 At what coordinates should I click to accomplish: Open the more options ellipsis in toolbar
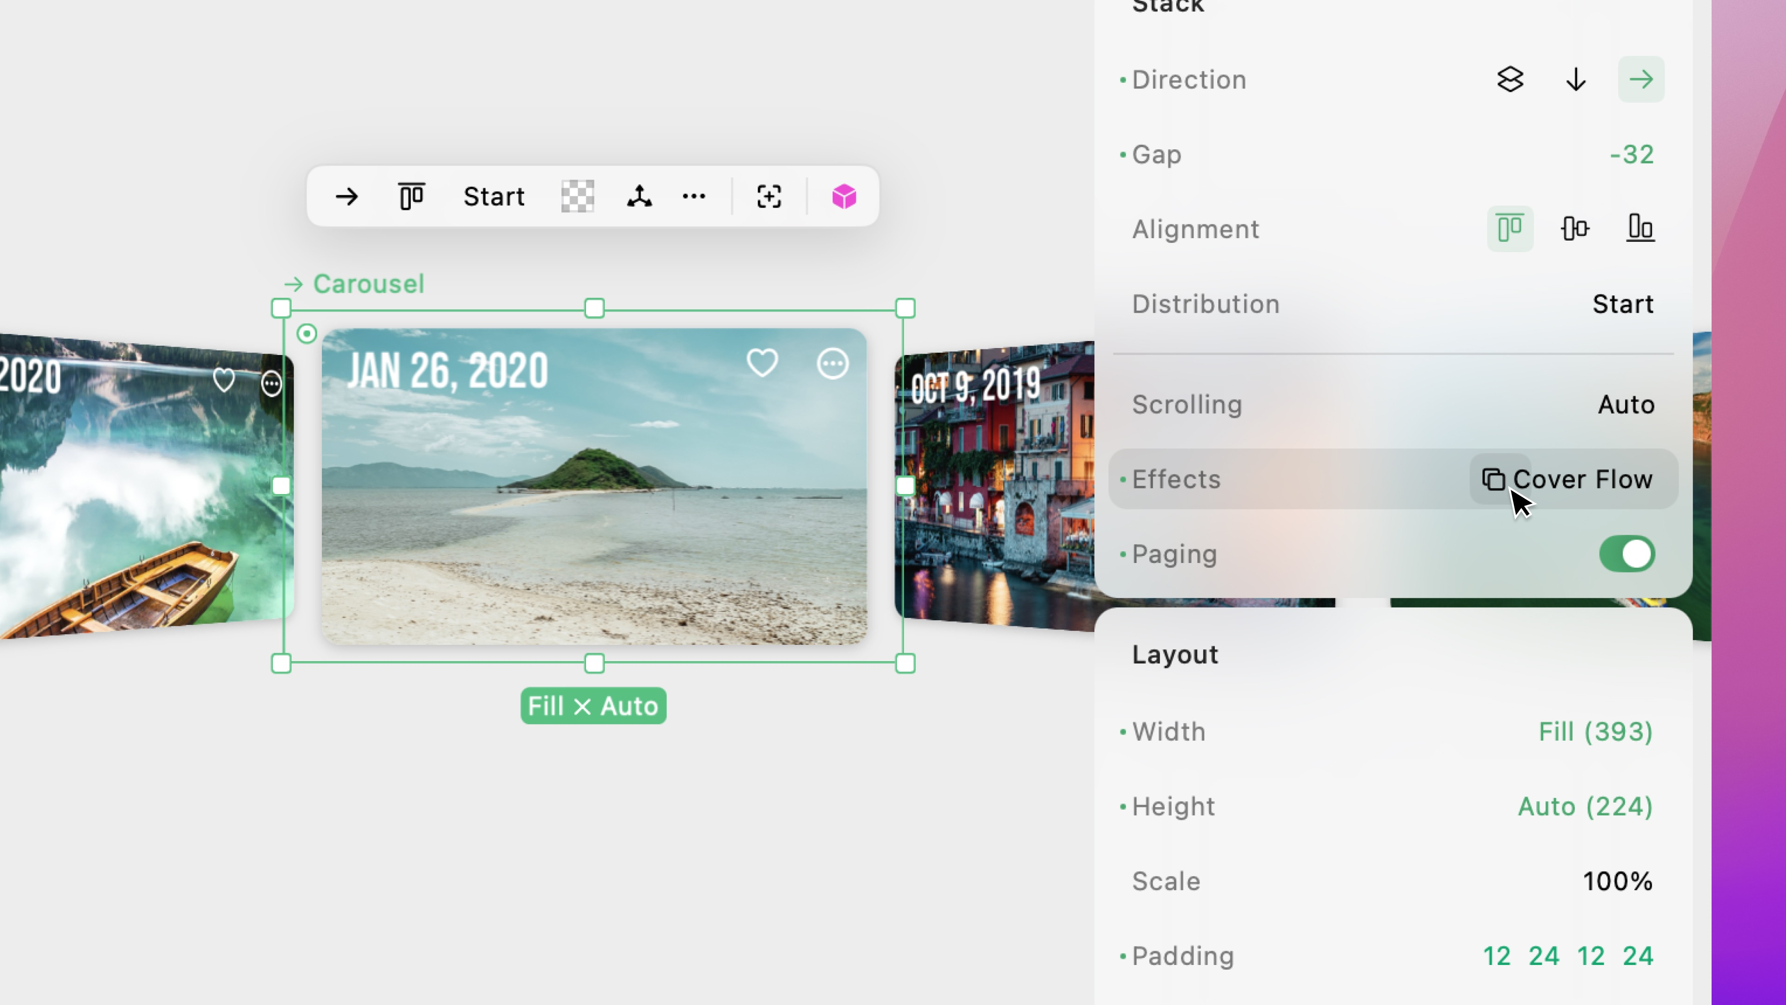(694, 196)
